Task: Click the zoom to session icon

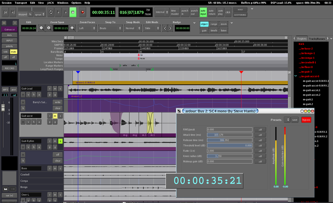Action: point(72,28)
